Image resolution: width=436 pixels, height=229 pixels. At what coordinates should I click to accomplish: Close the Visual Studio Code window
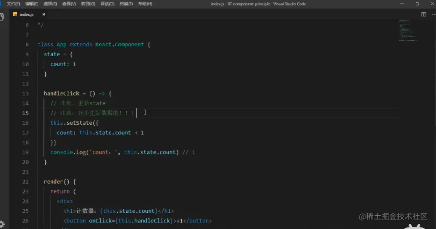tap(433, 3)
